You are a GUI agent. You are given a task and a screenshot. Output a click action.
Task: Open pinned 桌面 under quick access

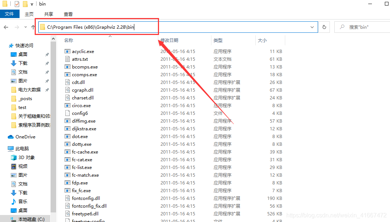(23, 54)
